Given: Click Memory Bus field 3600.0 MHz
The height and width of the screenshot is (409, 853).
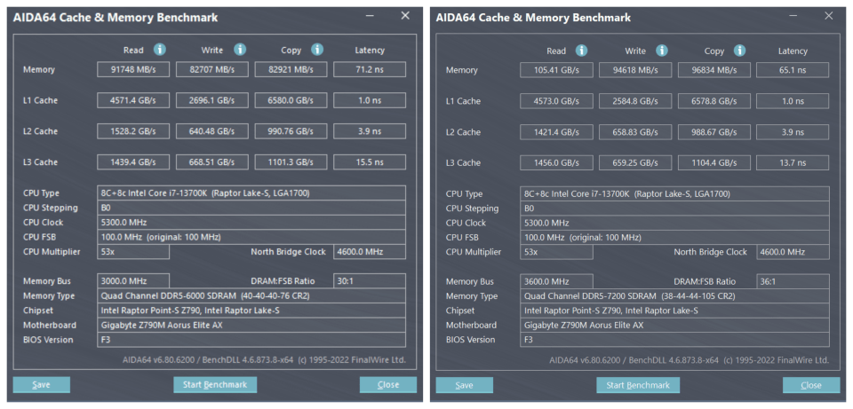Looking at the screenshot, I should pyautogui.click(x=556, y=281).
